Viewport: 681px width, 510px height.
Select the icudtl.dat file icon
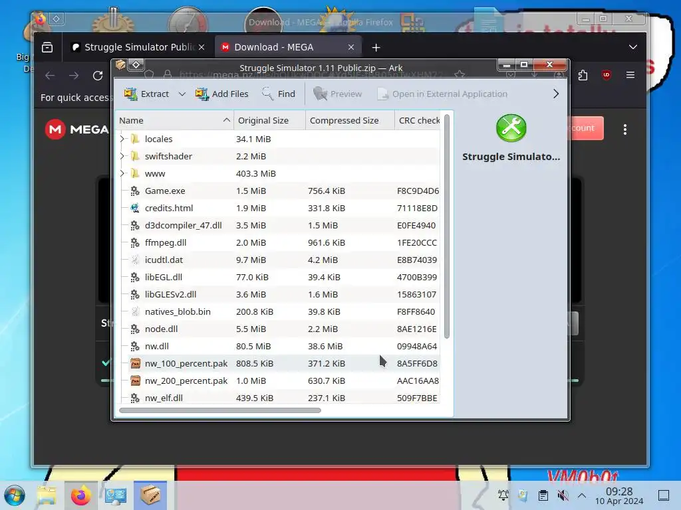135,260
